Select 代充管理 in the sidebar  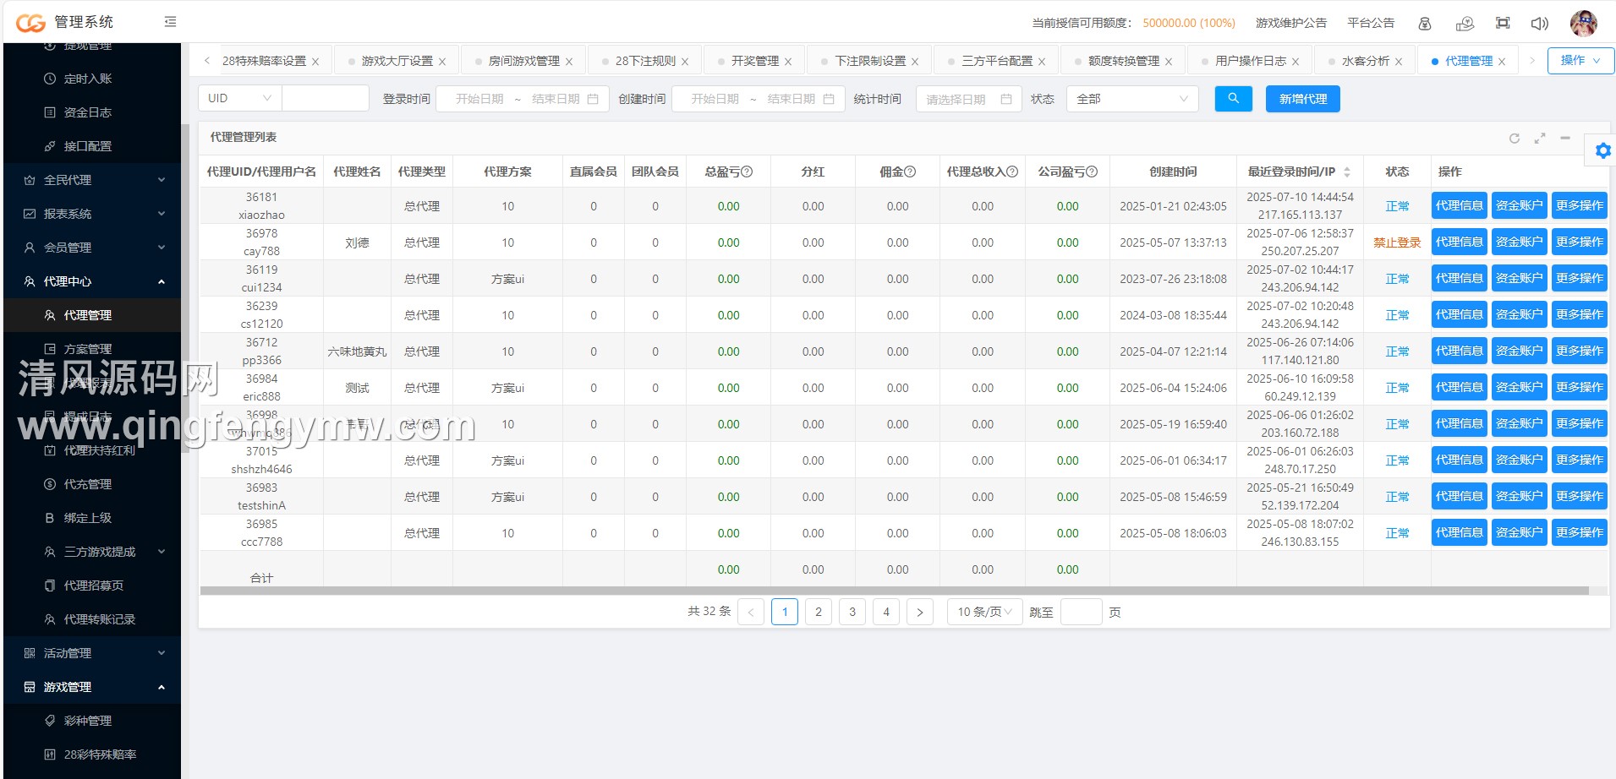(x=88, y=484)
